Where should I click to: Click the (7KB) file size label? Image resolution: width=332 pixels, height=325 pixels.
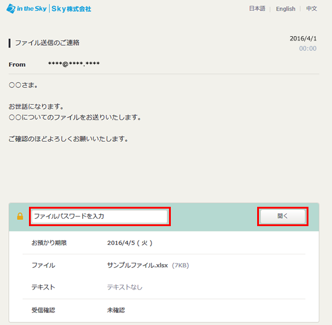point(180,265)
